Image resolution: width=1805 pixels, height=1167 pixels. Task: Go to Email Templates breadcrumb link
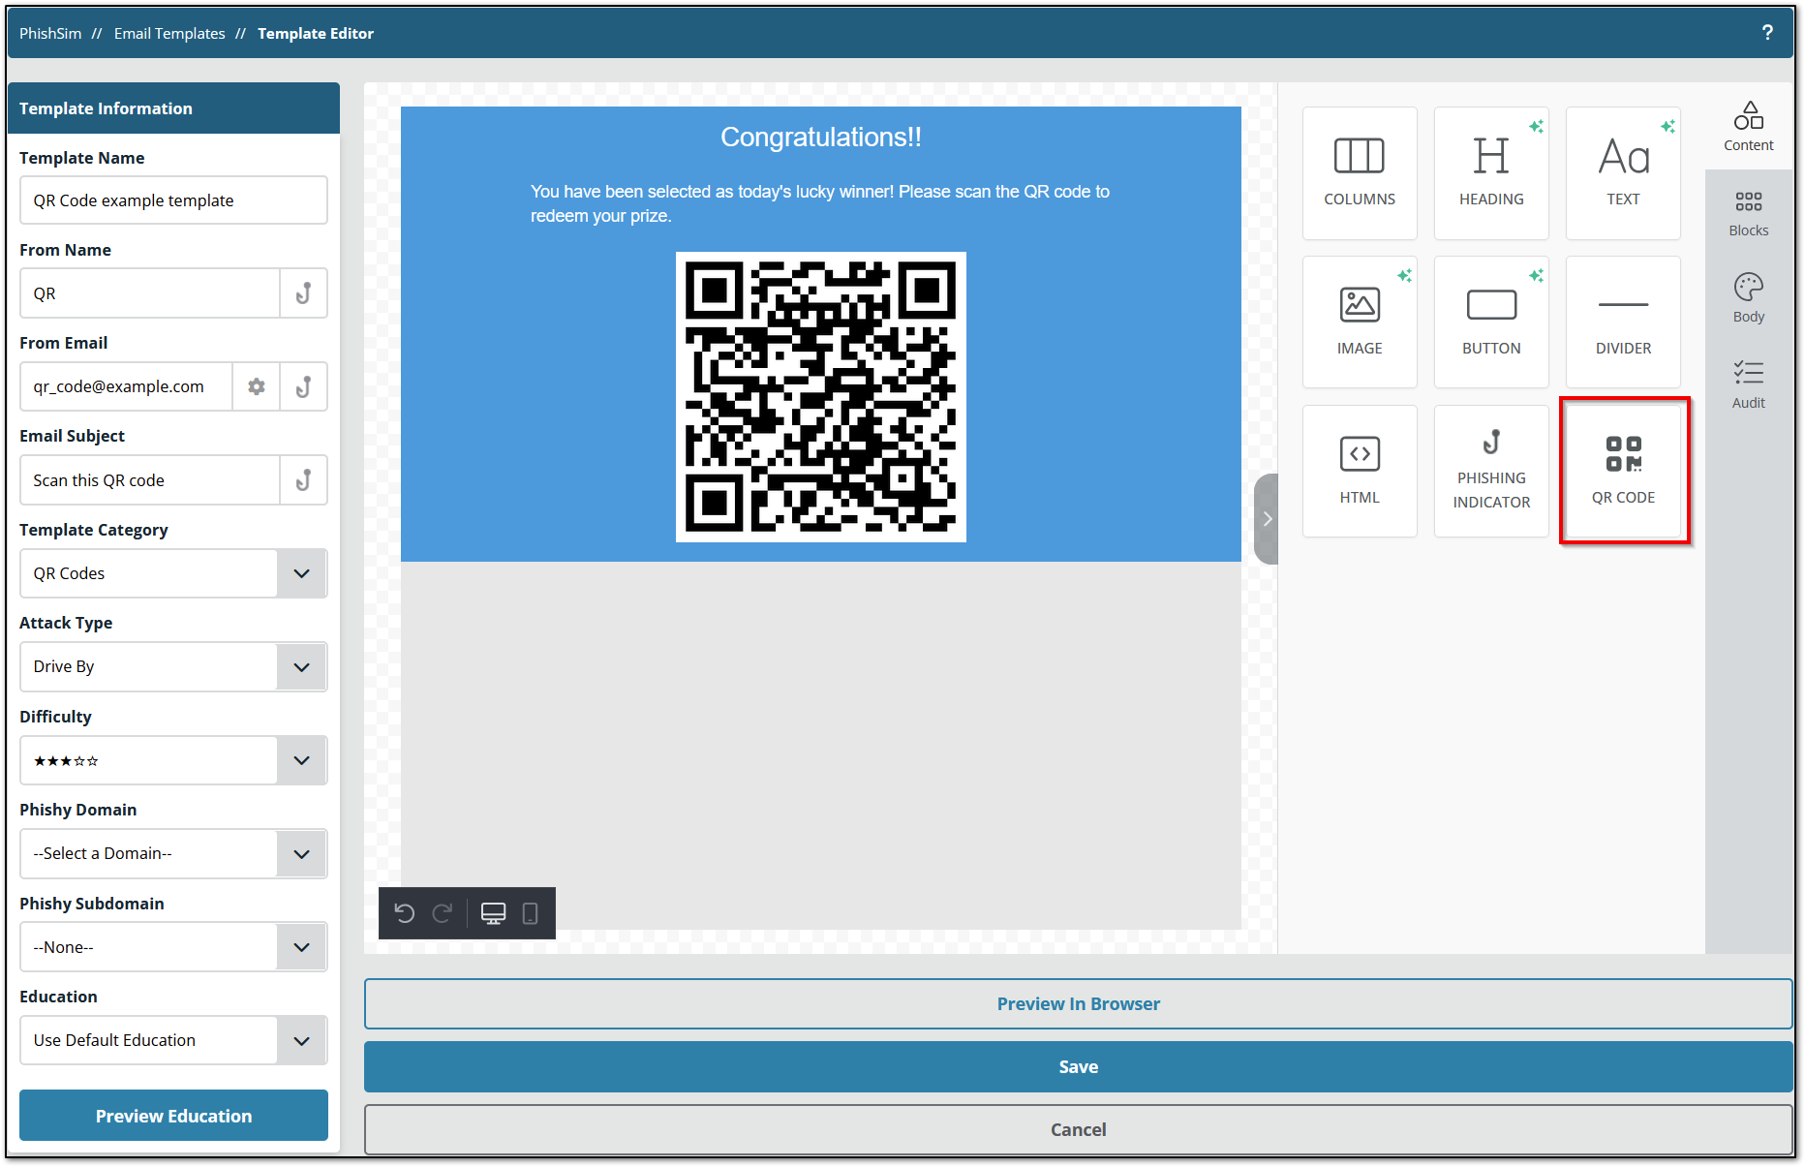(169, 33)
